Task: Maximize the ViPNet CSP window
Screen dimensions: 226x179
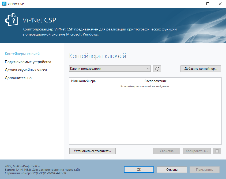Action: tap(208, 4)
